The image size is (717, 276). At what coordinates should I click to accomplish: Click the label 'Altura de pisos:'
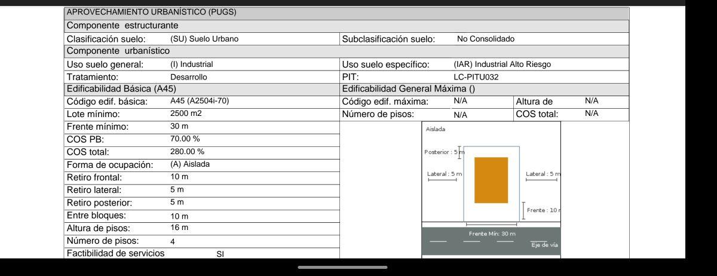point(98,228)
